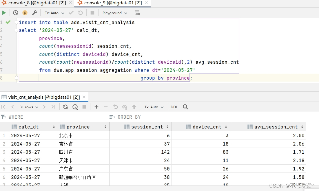The width and height of the screenshot is (319, 191).
Task: Jump to the last page with the arrow control
Action: [53, 107]
